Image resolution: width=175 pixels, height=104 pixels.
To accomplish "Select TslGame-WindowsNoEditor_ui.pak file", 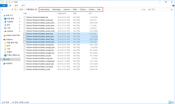I will pyautogui.click(x=38, y=69).
